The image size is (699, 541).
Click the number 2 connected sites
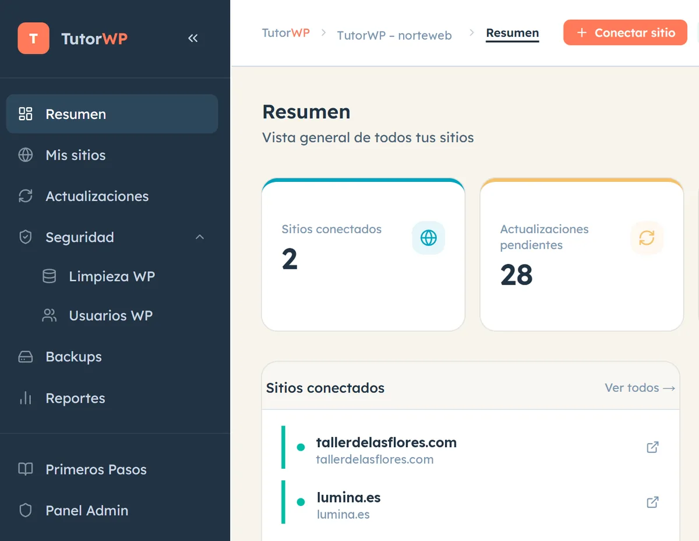click(x=290, y=259)
